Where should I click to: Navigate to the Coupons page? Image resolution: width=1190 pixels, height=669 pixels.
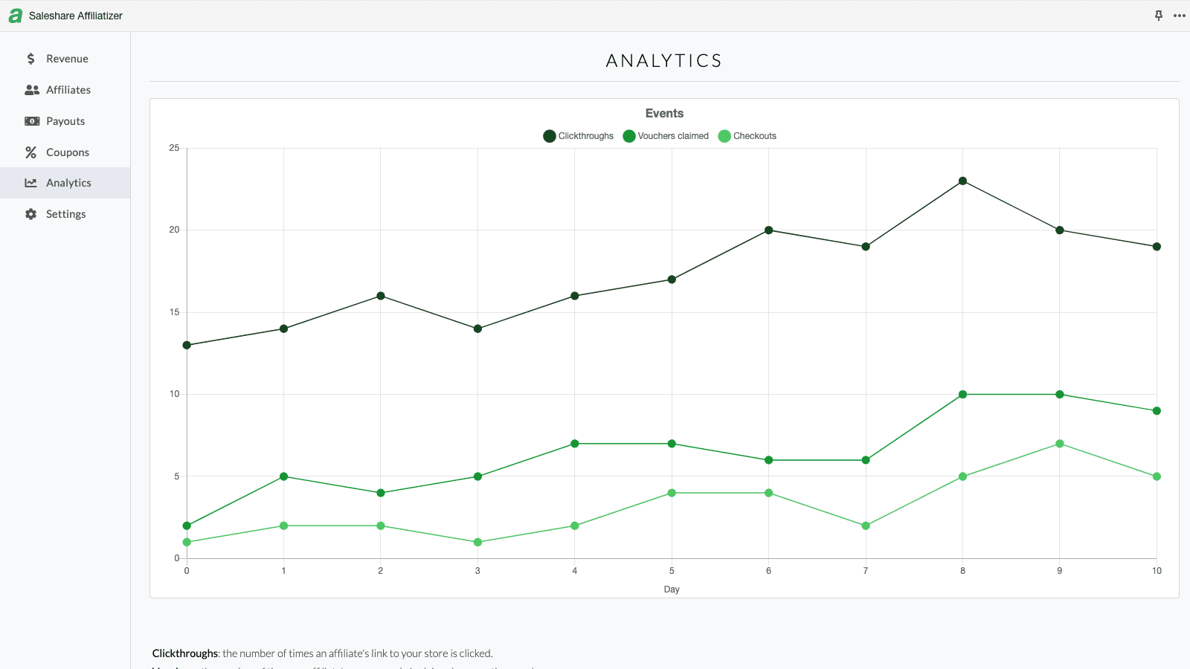[68, 152]
